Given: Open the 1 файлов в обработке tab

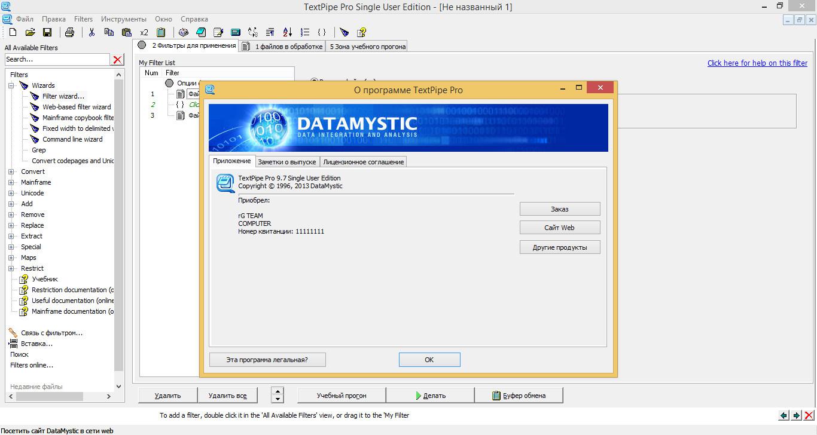Looking at the screenshot, I should 283,46.
